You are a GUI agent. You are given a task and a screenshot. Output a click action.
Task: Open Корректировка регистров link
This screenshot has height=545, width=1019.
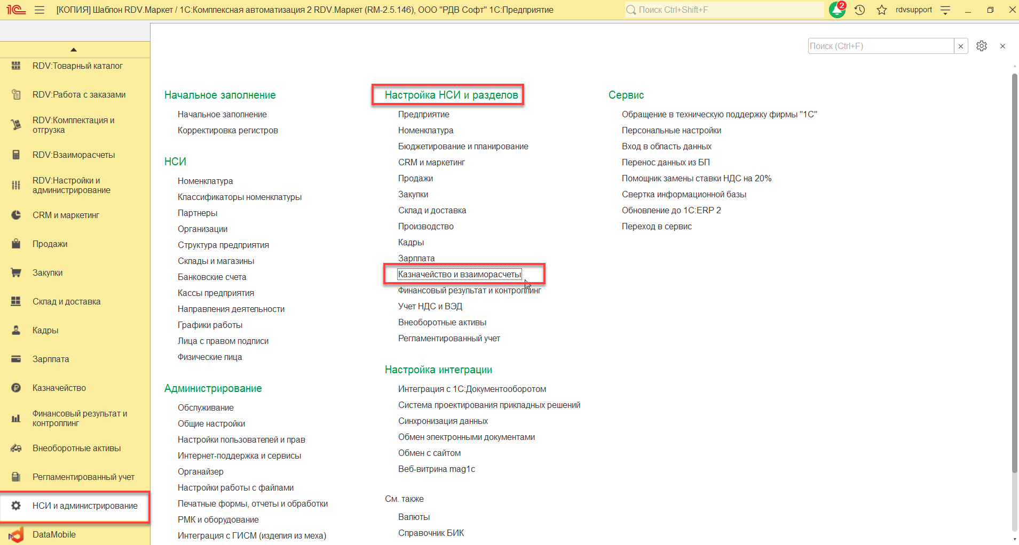pos(228,130)
